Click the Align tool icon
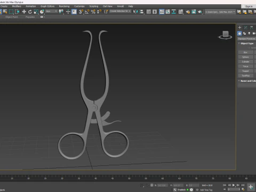The width and height of the screenshot is (256, 192). click(x=141, y=12)
